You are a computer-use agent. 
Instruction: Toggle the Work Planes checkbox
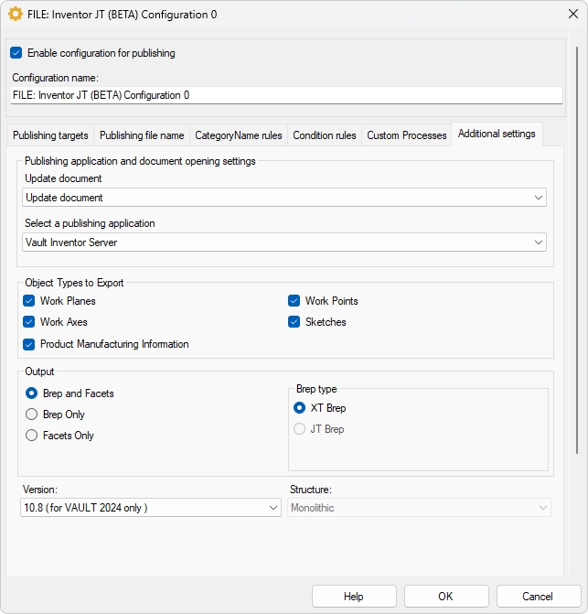coord(29,301)
